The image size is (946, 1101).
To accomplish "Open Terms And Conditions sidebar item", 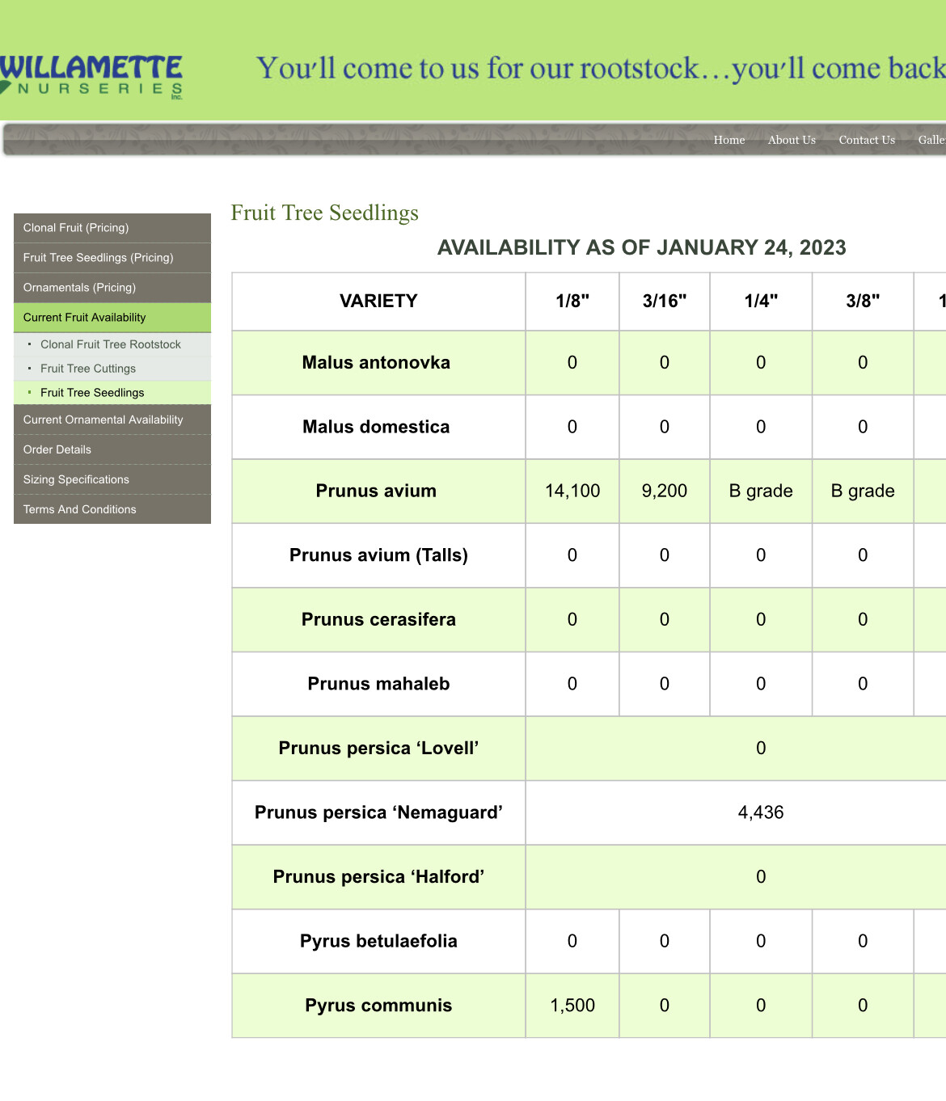I will tap(112, 509).
